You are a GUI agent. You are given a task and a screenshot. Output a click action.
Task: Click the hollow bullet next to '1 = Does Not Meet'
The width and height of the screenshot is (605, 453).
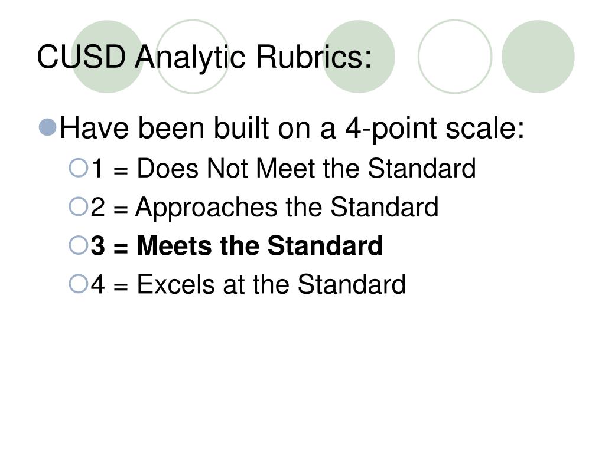(x=79, y=168)
